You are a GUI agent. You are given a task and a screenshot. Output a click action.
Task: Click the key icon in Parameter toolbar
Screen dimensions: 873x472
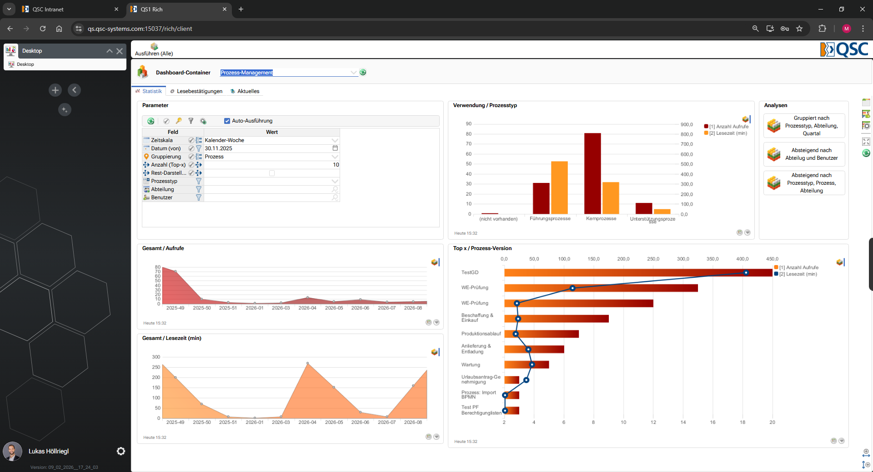(179, 121)
